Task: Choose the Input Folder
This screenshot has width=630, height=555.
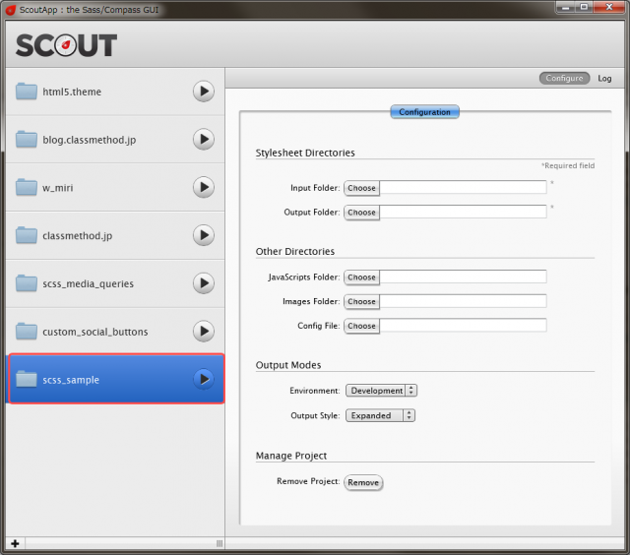Action: tap(361, 188)
